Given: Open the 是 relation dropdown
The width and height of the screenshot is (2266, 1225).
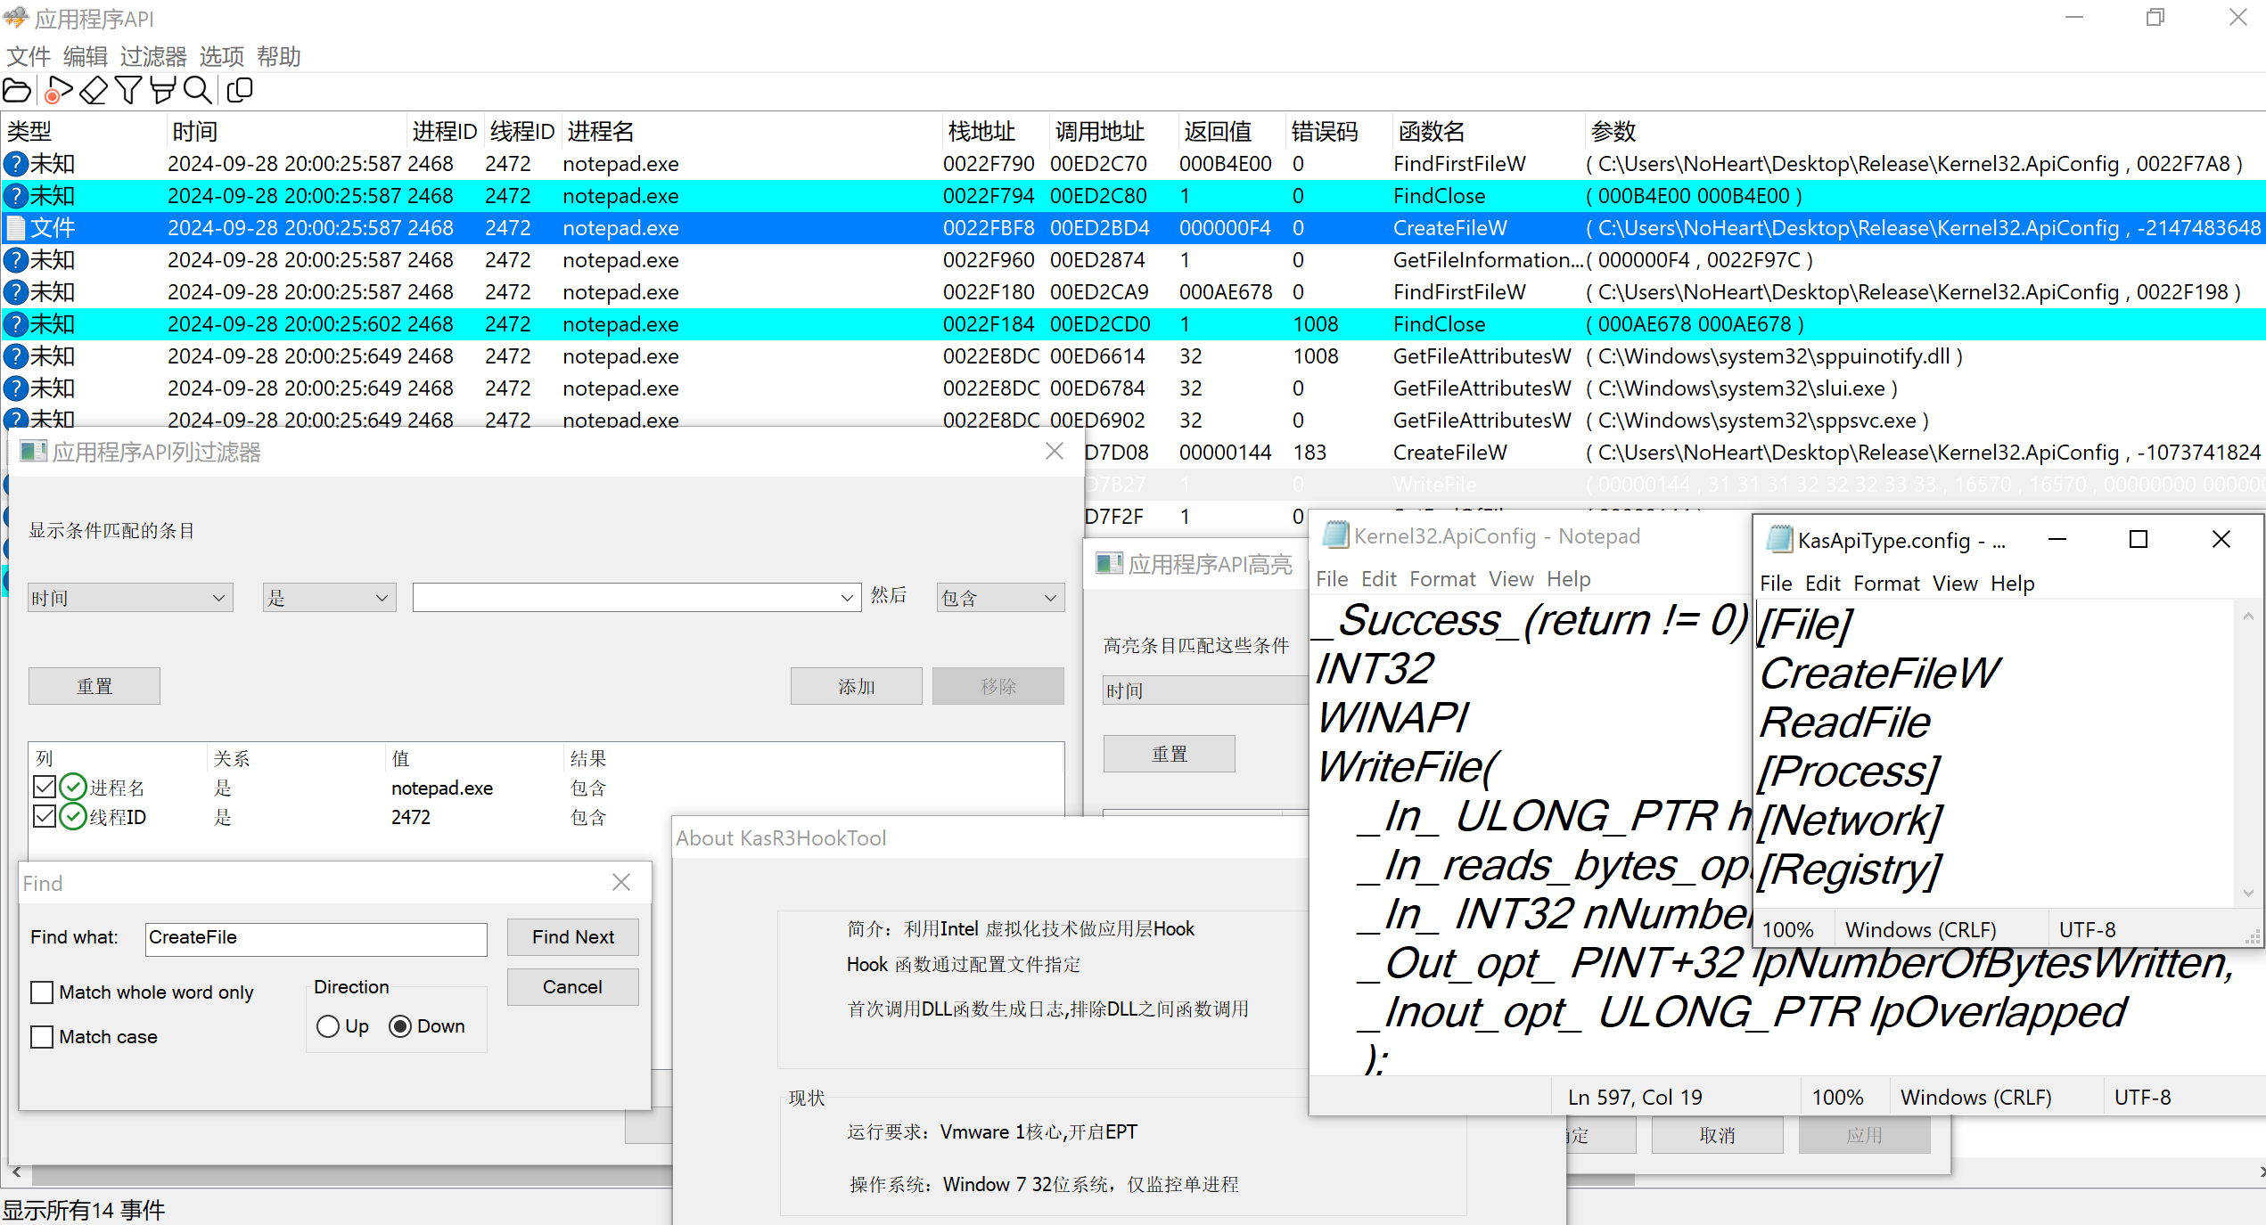Looking at the screenshot, I should coord(382,598).
